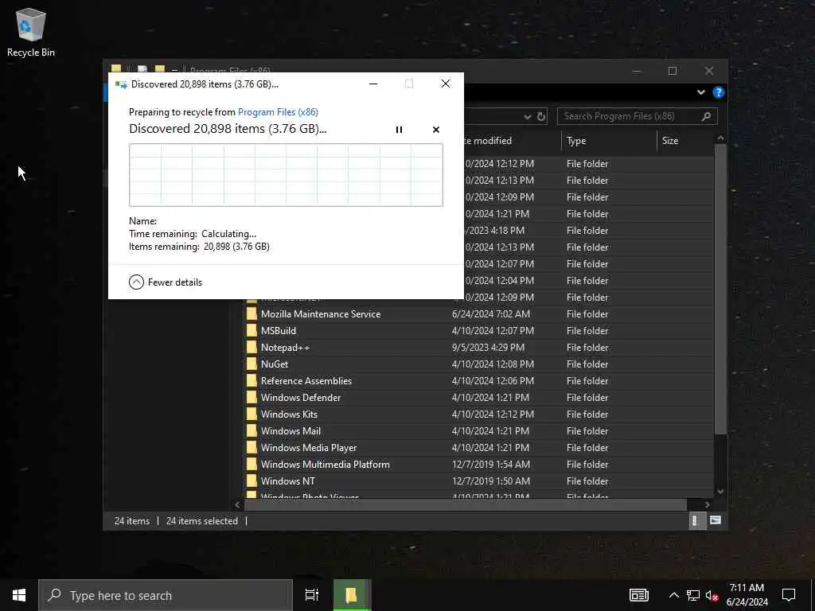The image size is (815, 611).
Task: Click the progress graph in the recycle dialog
Action: (286, 175)
